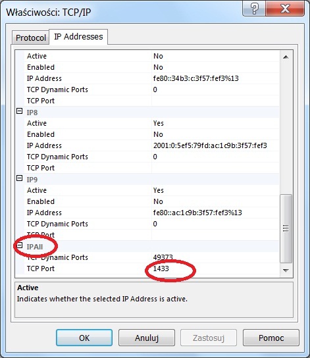The width and height of the screenshot is (310, 358).
Task: Click the vertical scrollbar thumb
Action: pos(286,228)
